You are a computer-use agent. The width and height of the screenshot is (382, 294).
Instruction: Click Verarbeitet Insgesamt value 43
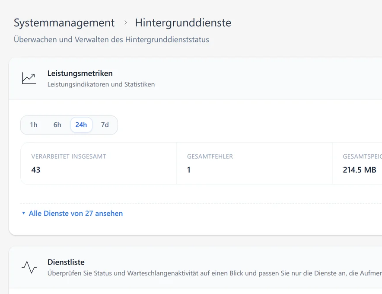(36, 169)
